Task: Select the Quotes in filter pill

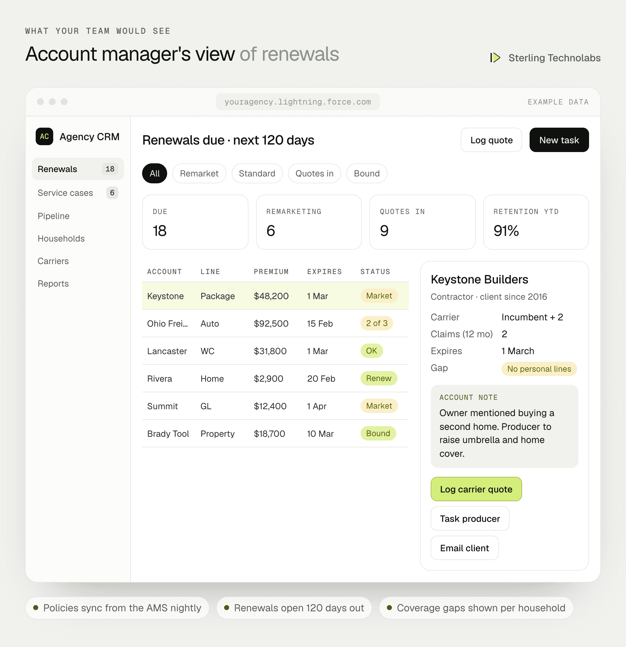Action: [x=314, y=173]
